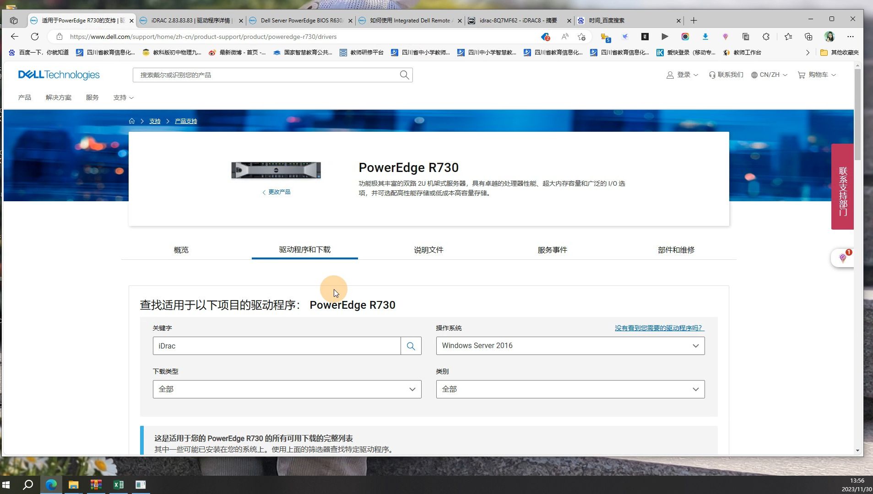Open the 其他收藏夹 bookmarks folder
The height and width of the screenshot is (494, 873).
pos(840,53)
